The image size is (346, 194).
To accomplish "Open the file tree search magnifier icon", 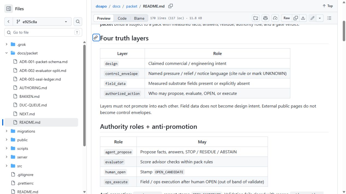I will 78,22.
